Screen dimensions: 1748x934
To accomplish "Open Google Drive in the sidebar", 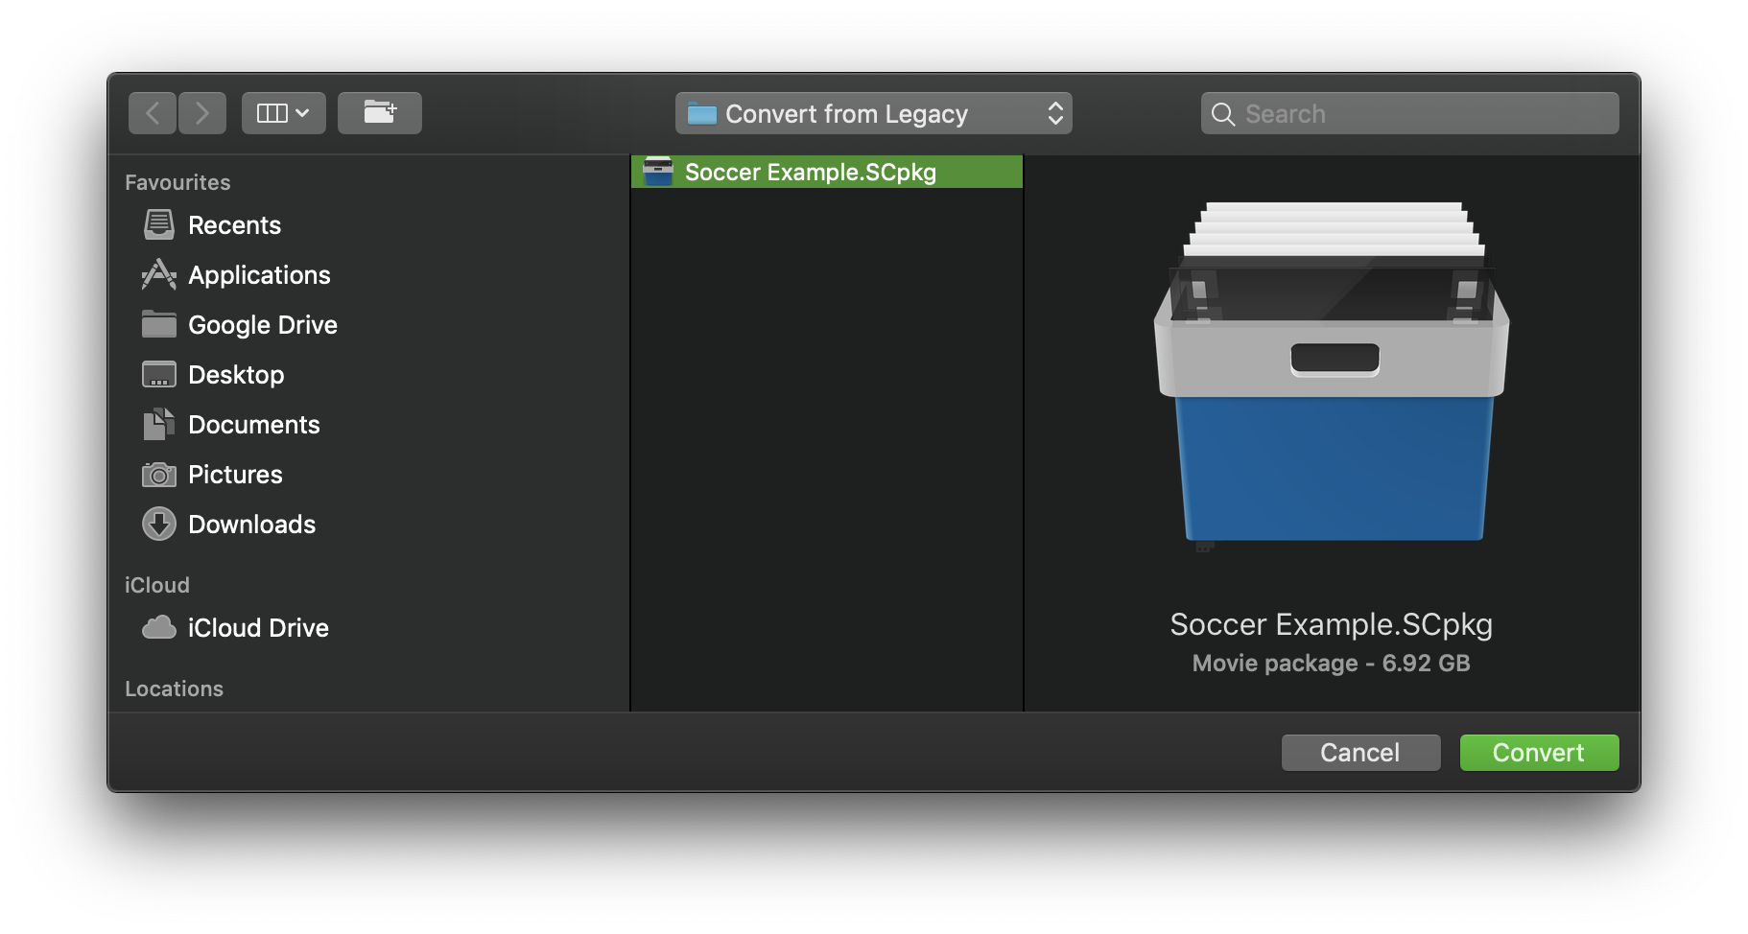I will pos(263,324).
